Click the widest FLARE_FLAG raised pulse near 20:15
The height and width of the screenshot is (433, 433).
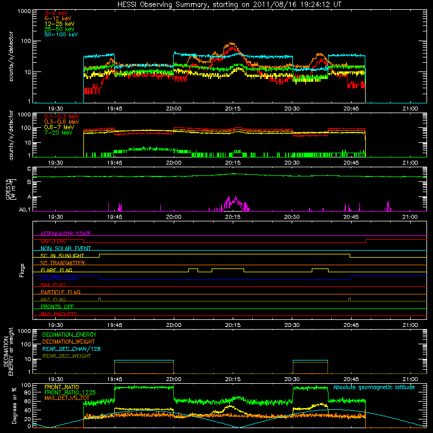coord(228,270)
